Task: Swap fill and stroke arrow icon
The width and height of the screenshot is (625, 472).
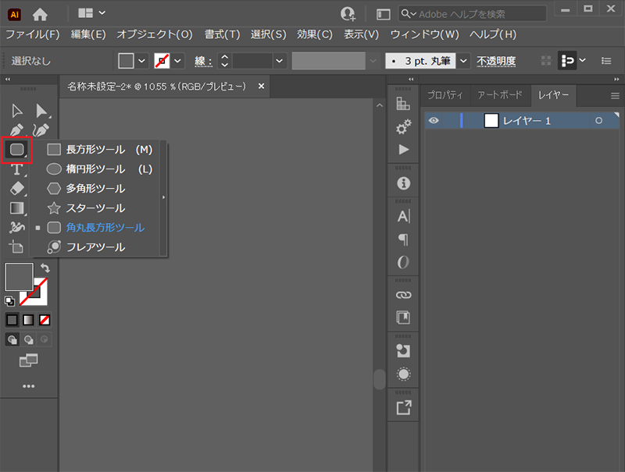Action: click(45, 268)
